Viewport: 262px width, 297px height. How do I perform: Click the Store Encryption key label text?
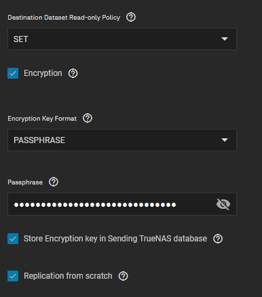point(115,239)
